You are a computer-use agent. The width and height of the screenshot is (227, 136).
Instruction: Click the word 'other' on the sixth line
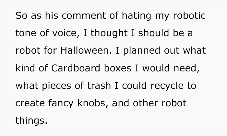145,103
